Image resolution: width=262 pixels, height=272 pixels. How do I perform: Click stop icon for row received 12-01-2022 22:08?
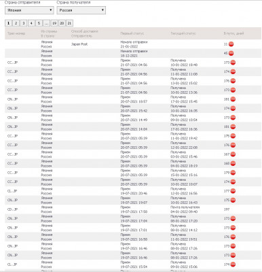(x=233, y=145)
